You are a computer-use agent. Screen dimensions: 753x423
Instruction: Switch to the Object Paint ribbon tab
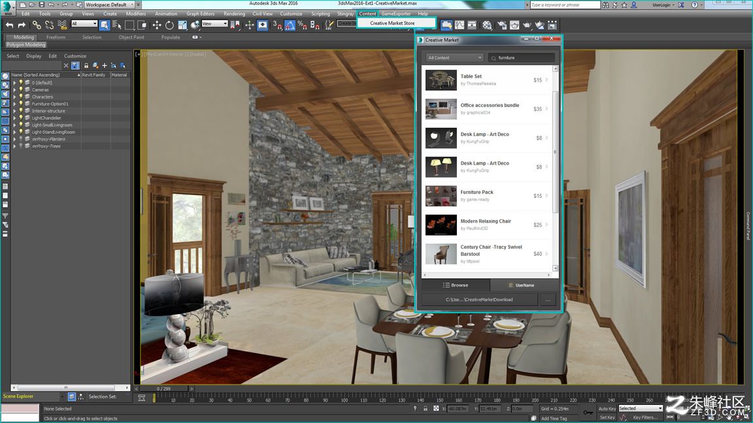(131, 37)
